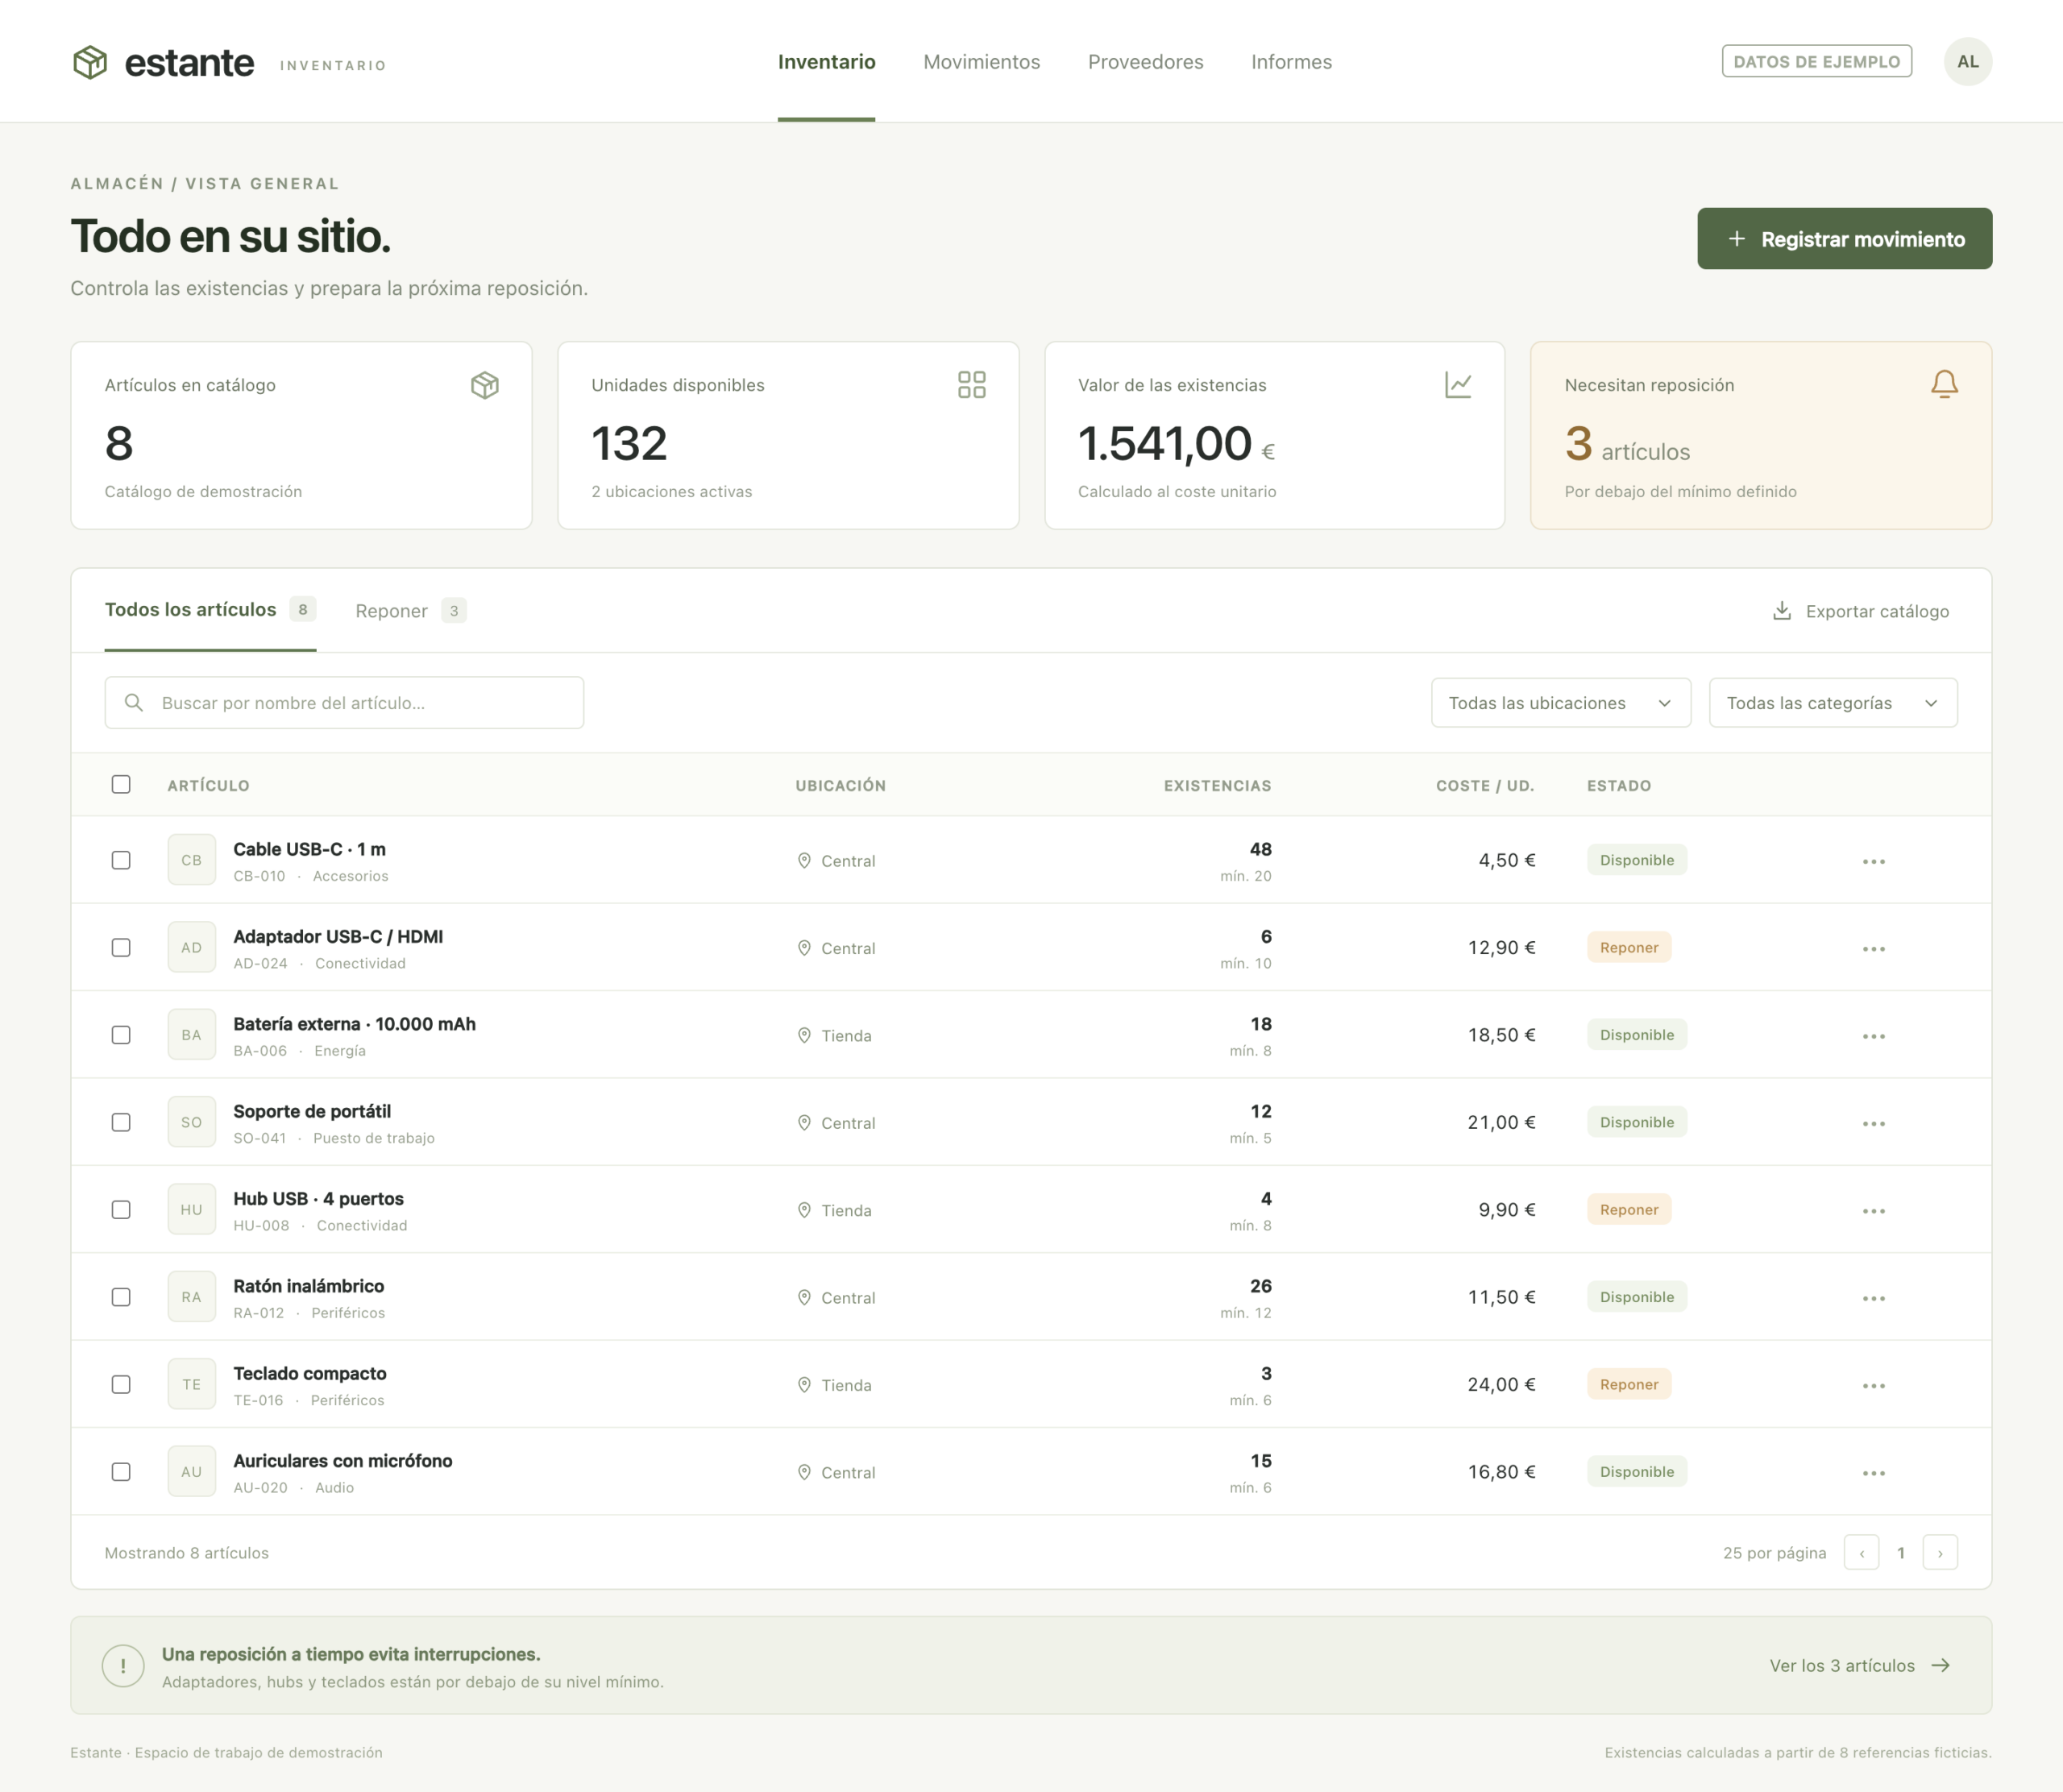Click the chart icon in Valor de las existencias card

point(1458,385)
